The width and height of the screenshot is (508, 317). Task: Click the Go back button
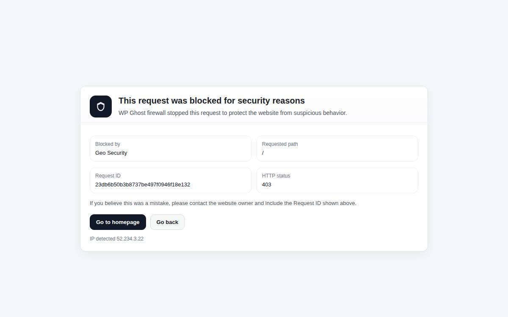pyautogui.click(x=167, y=222)
